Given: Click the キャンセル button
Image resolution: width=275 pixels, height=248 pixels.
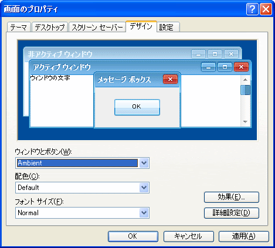Looking at the screenshot, I should [x=188, y=236].
